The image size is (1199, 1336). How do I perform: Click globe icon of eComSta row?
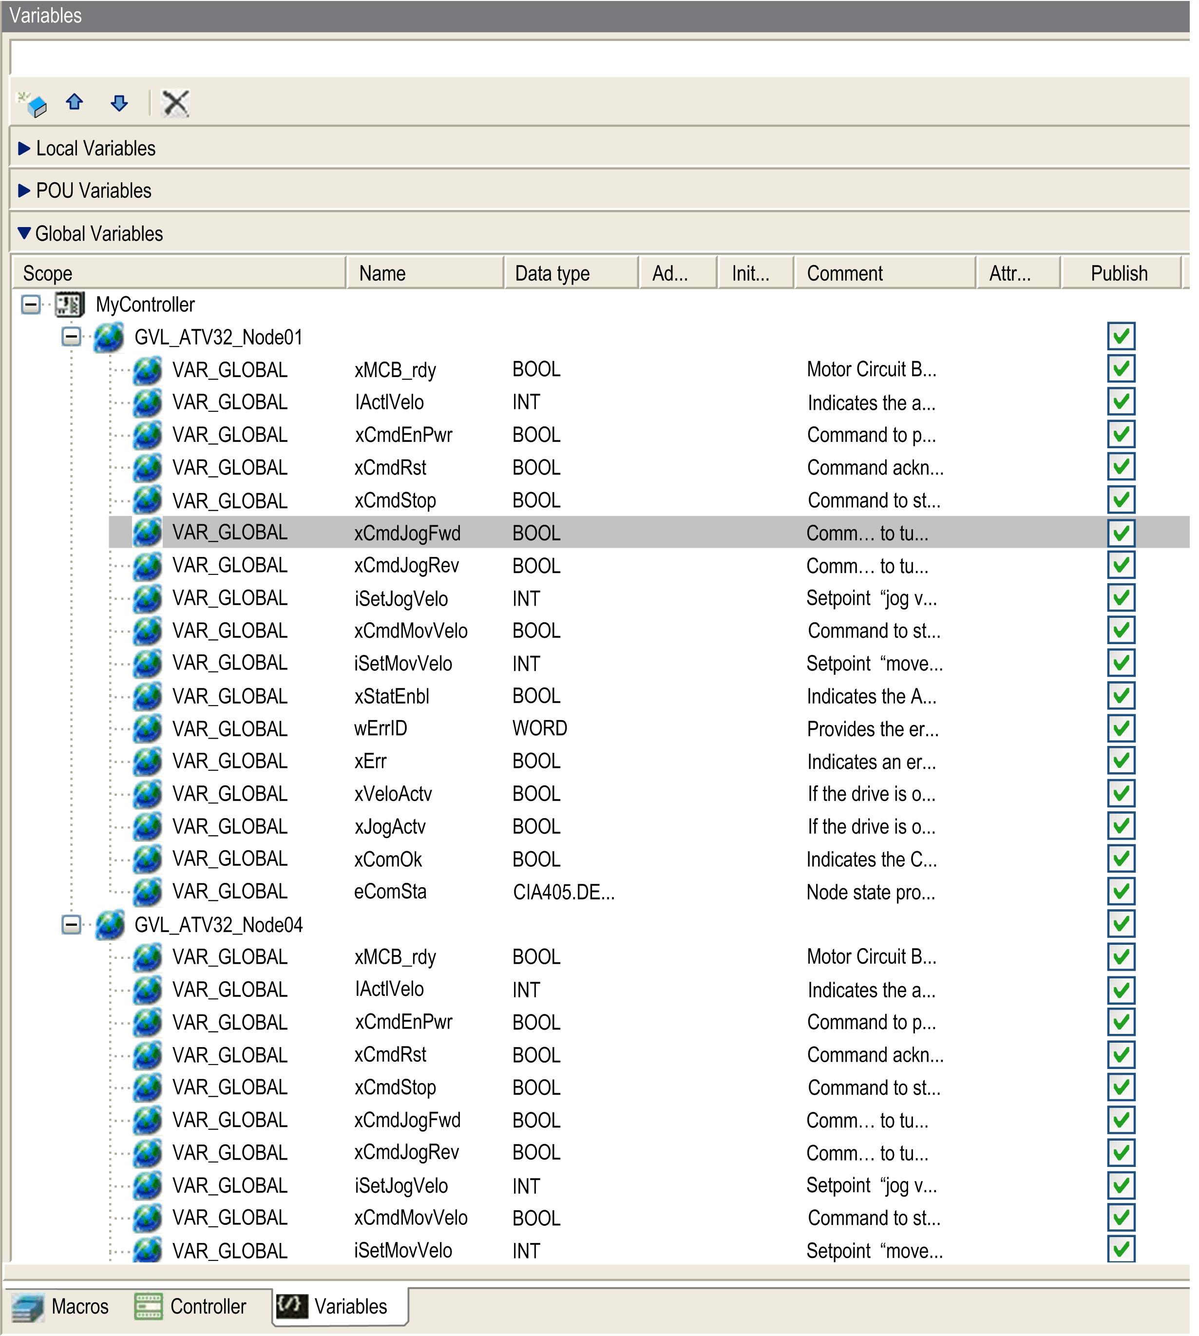[148, 892]
